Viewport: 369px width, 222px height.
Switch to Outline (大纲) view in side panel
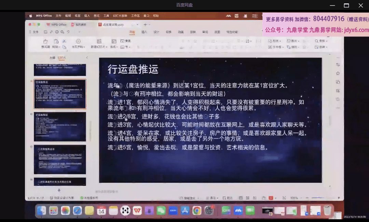tap(52, 58)
